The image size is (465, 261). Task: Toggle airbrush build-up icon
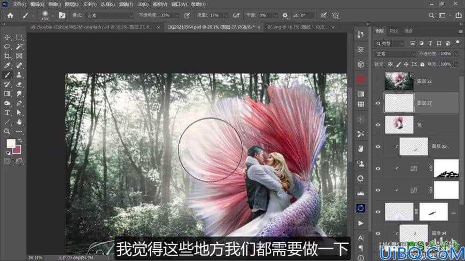click(x=236, y=15)
